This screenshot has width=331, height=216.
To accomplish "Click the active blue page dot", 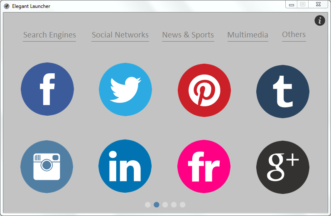I will [x=157, y=205].
